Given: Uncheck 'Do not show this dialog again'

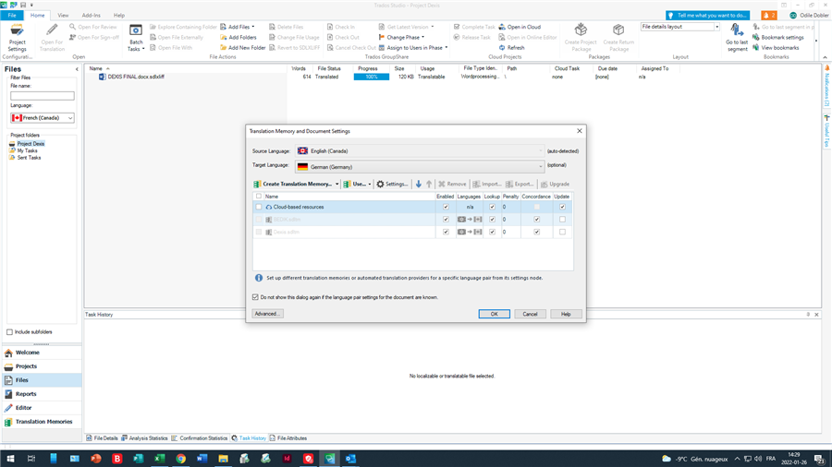Looking at the screenshot, I should 255,297.
